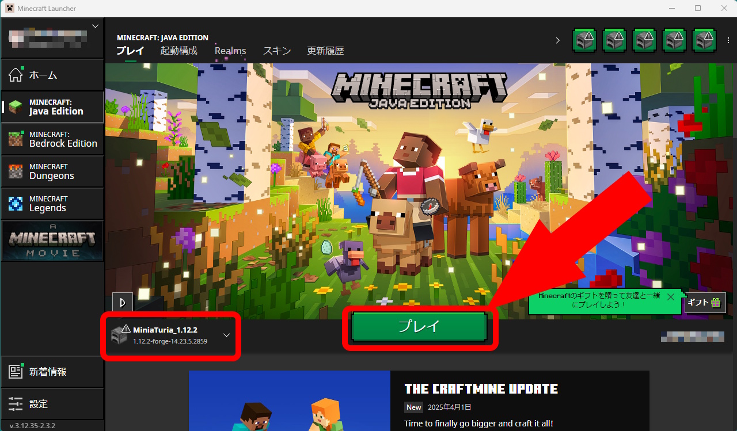This screenshot has width=737, height=431.
Task: Click the v.3.12.35-2.3.2 version text
Action: tap(33, 426)
